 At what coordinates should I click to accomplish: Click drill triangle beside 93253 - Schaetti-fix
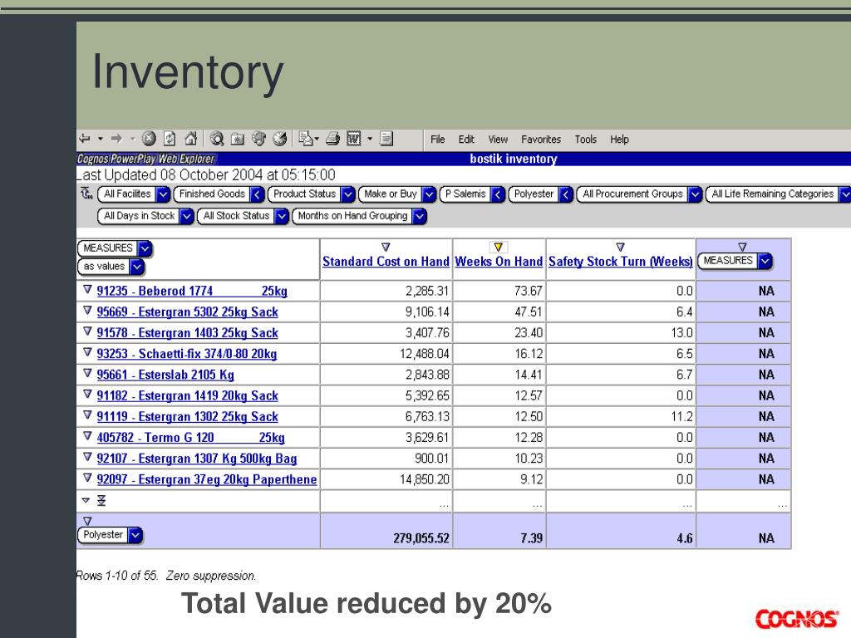tap(87, 352)
